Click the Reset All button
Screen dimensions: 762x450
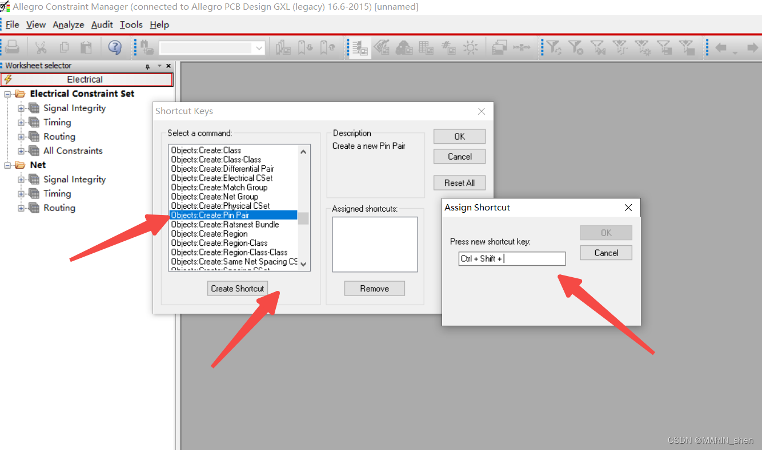point(460,183)
